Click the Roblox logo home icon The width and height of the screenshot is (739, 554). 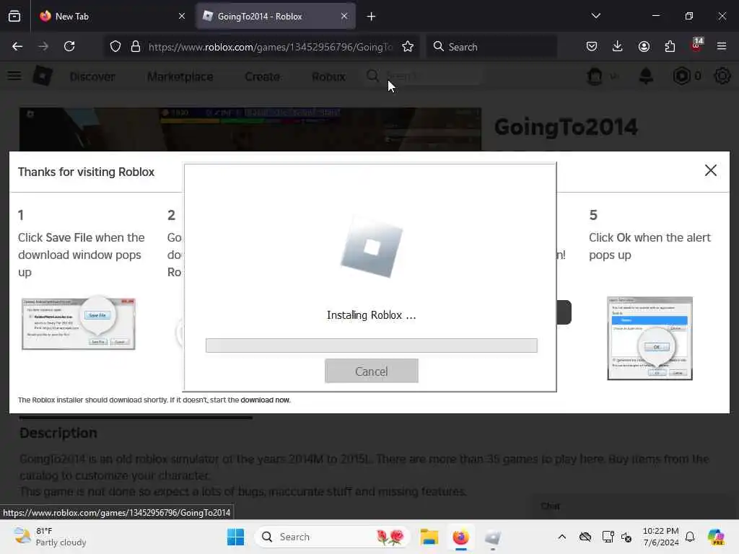click(x=43, y=76)
